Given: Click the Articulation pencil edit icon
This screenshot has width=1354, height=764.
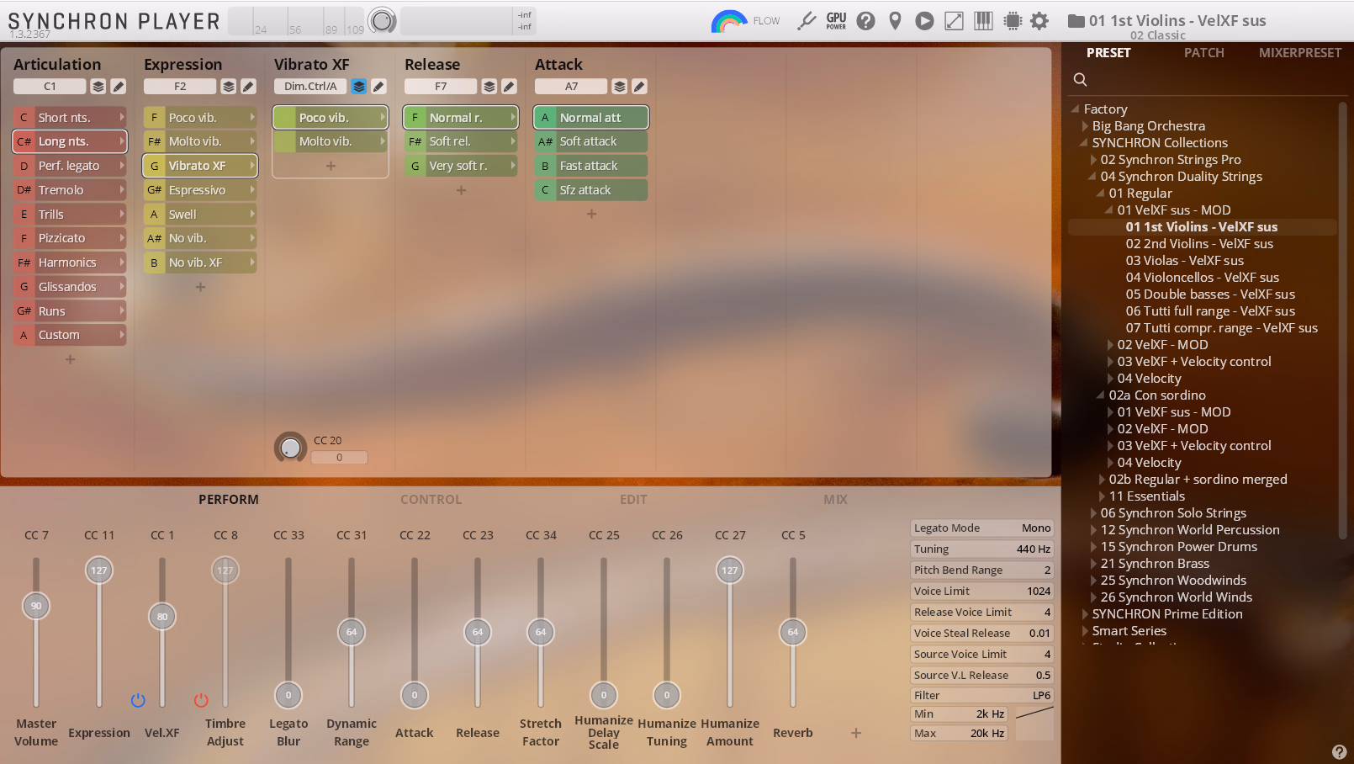Looking at the screenshot, I should (x=119, y=87).
